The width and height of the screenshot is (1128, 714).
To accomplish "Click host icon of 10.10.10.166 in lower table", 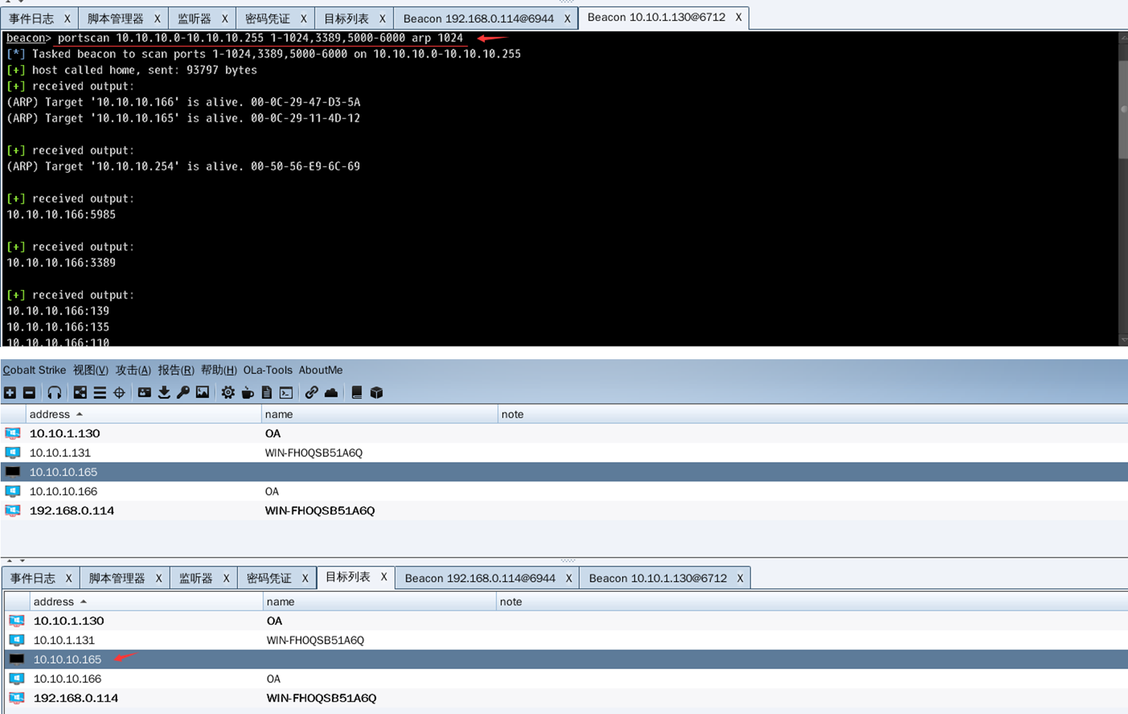I will (x=17, y=679).
